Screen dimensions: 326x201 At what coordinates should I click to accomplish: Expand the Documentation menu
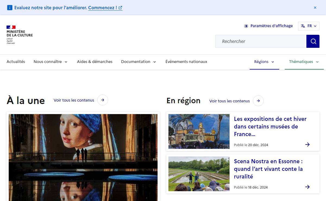pos(139,62)
